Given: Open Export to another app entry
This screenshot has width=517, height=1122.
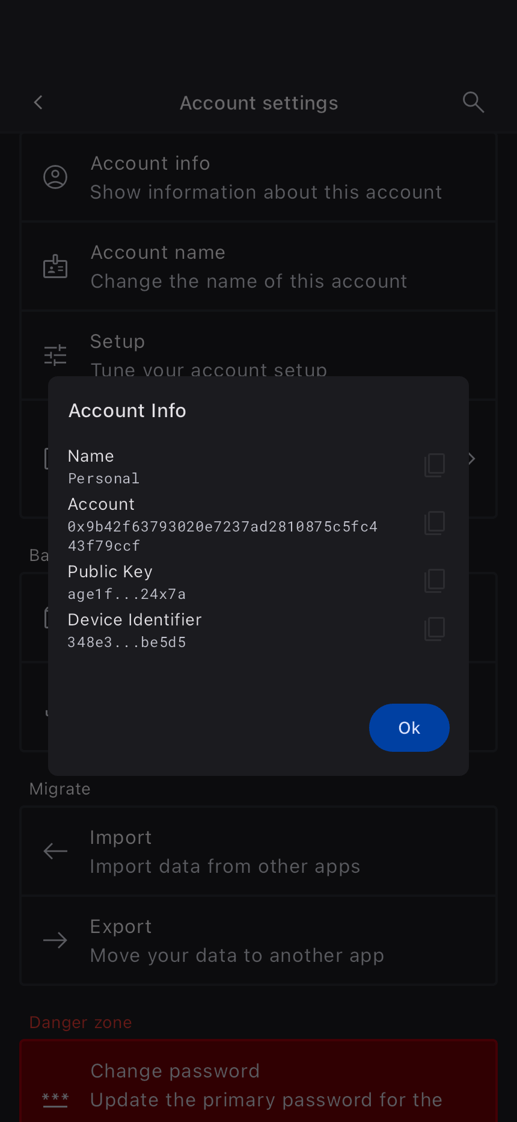Looking at the screenshot, I should (x=237, y=940).
